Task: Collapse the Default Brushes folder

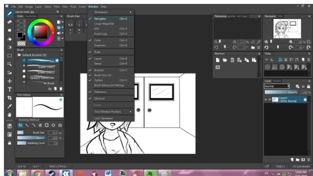Action: tap(19, 55)
